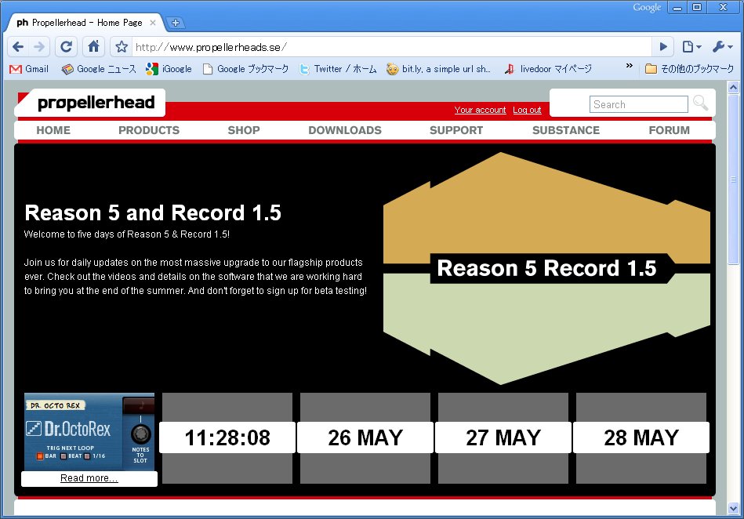Open the SHOP menu item
744x519 pixels.
[244, 130]
